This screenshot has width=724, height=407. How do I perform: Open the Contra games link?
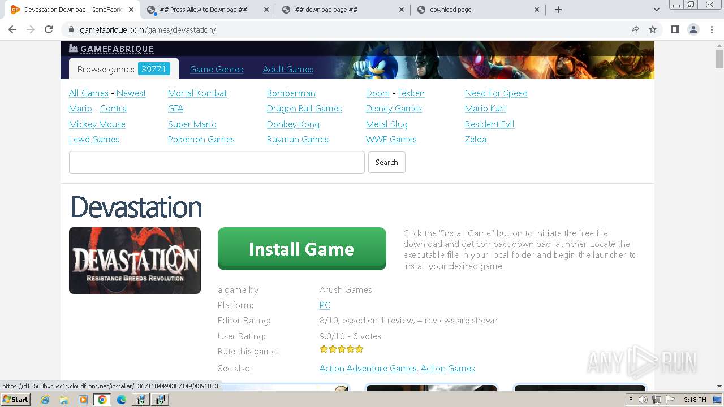click(x=113, y=109)
